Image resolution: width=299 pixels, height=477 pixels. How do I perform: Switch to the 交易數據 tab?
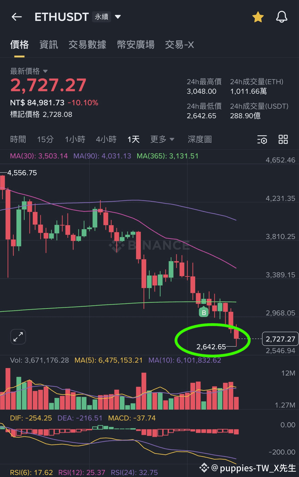pyautogui.click(x=88, y=45)
